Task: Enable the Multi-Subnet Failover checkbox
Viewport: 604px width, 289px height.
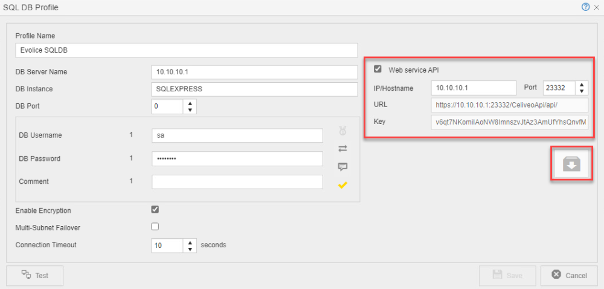Action: 155,227
